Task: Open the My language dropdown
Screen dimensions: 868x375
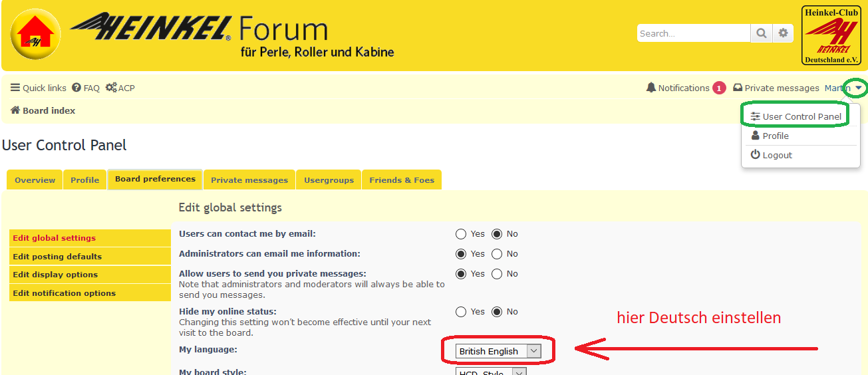Action: click(x=499, y=351)
